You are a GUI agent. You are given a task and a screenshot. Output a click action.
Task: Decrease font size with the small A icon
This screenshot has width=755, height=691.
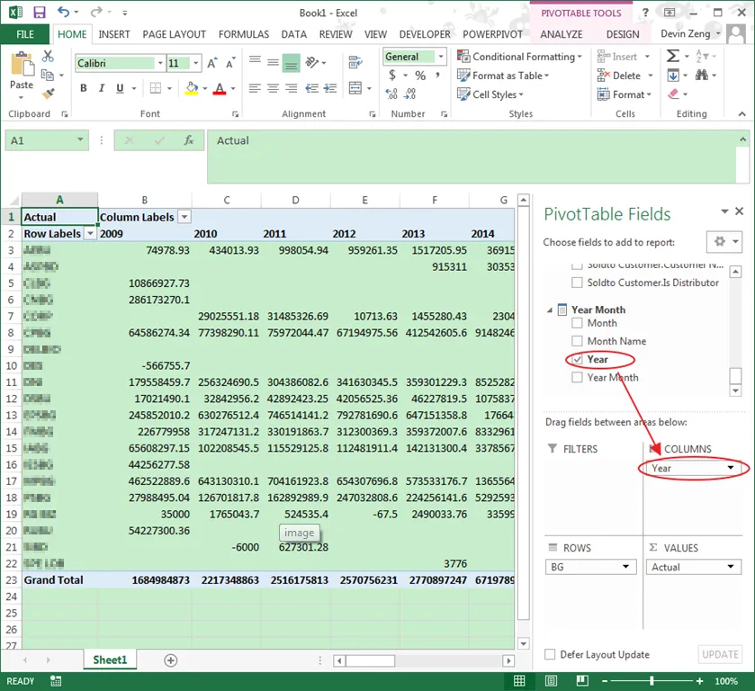[230, 63]
